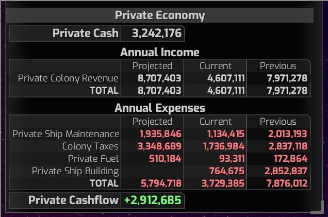Click the Private Colony Revenue row label
The width and height of the screenshot is (328, 217).
point(68,78)
